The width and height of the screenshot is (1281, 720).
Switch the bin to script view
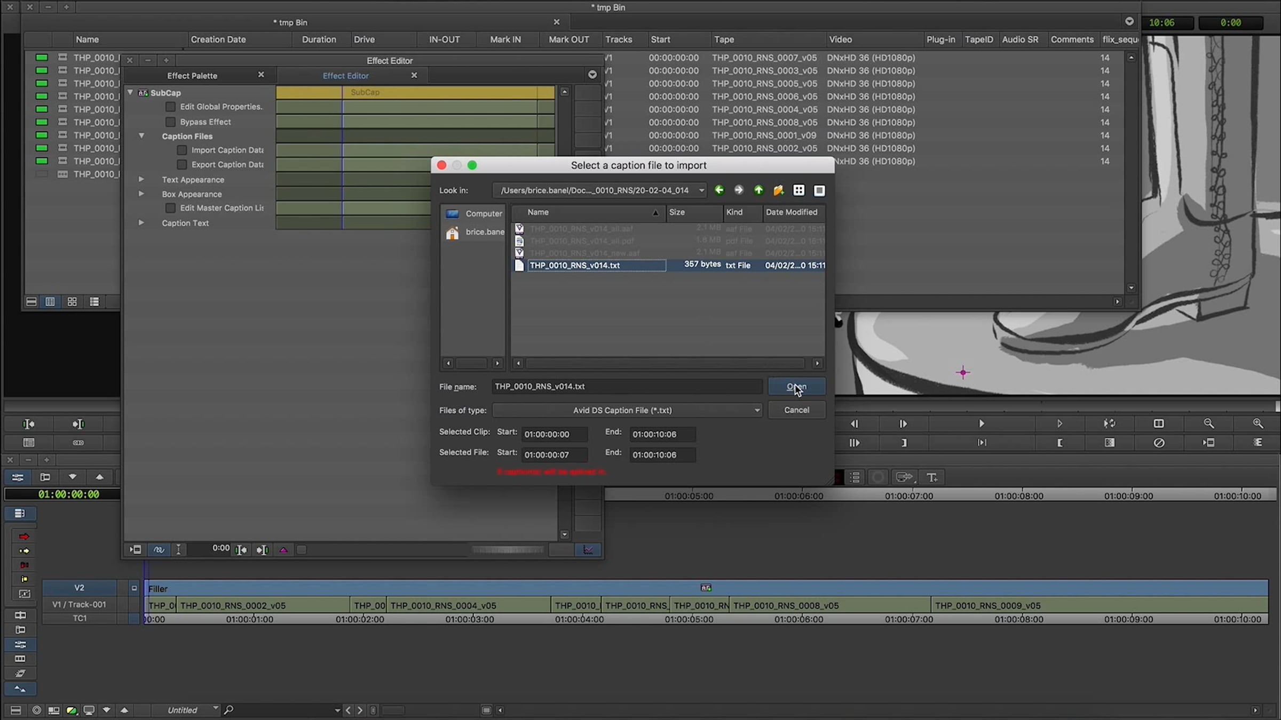coord(94,302)
